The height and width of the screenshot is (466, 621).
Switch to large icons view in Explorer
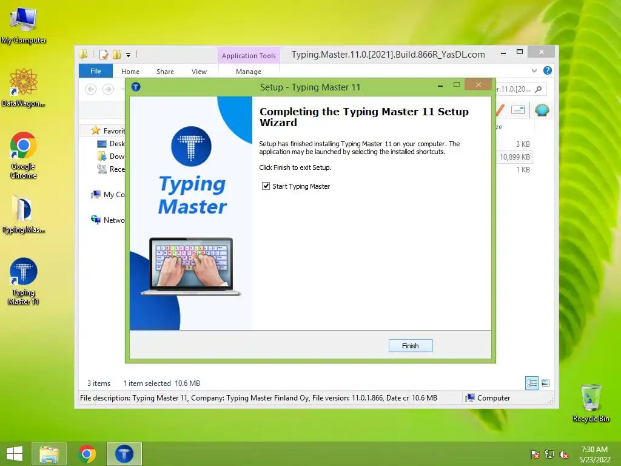545,383
